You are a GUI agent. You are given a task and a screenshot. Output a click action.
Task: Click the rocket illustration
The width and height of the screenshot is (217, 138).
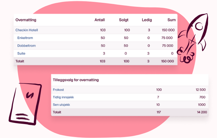tap(193, 38)
